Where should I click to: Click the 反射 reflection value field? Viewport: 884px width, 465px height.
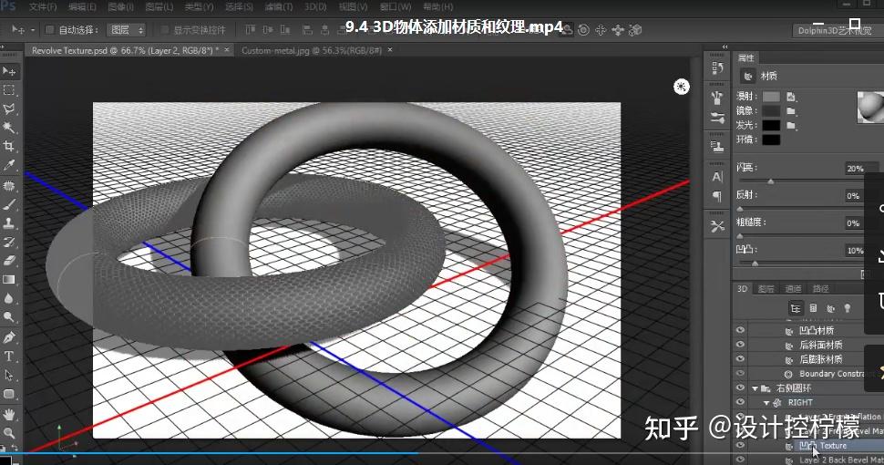(x=853, y=196)
